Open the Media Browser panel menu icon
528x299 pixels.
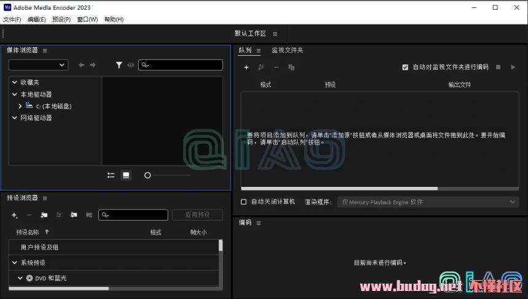45,51
